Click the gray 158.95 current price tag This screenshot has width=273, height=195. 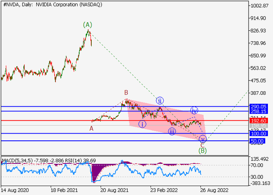pos(258,125)
